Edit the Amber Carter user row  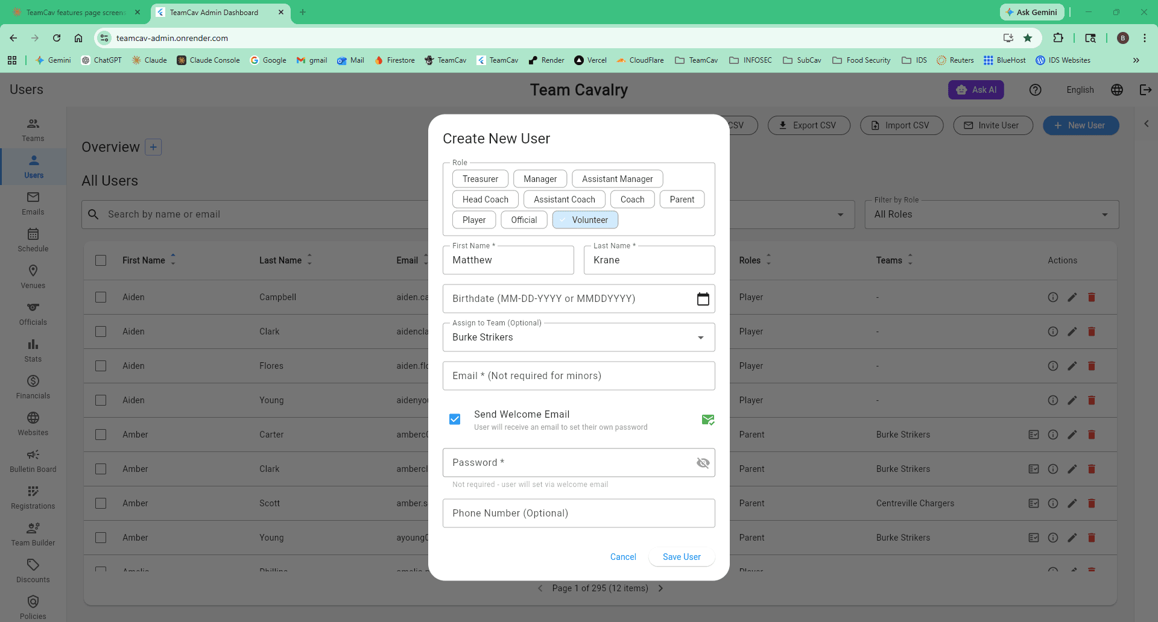point(1072,435)
